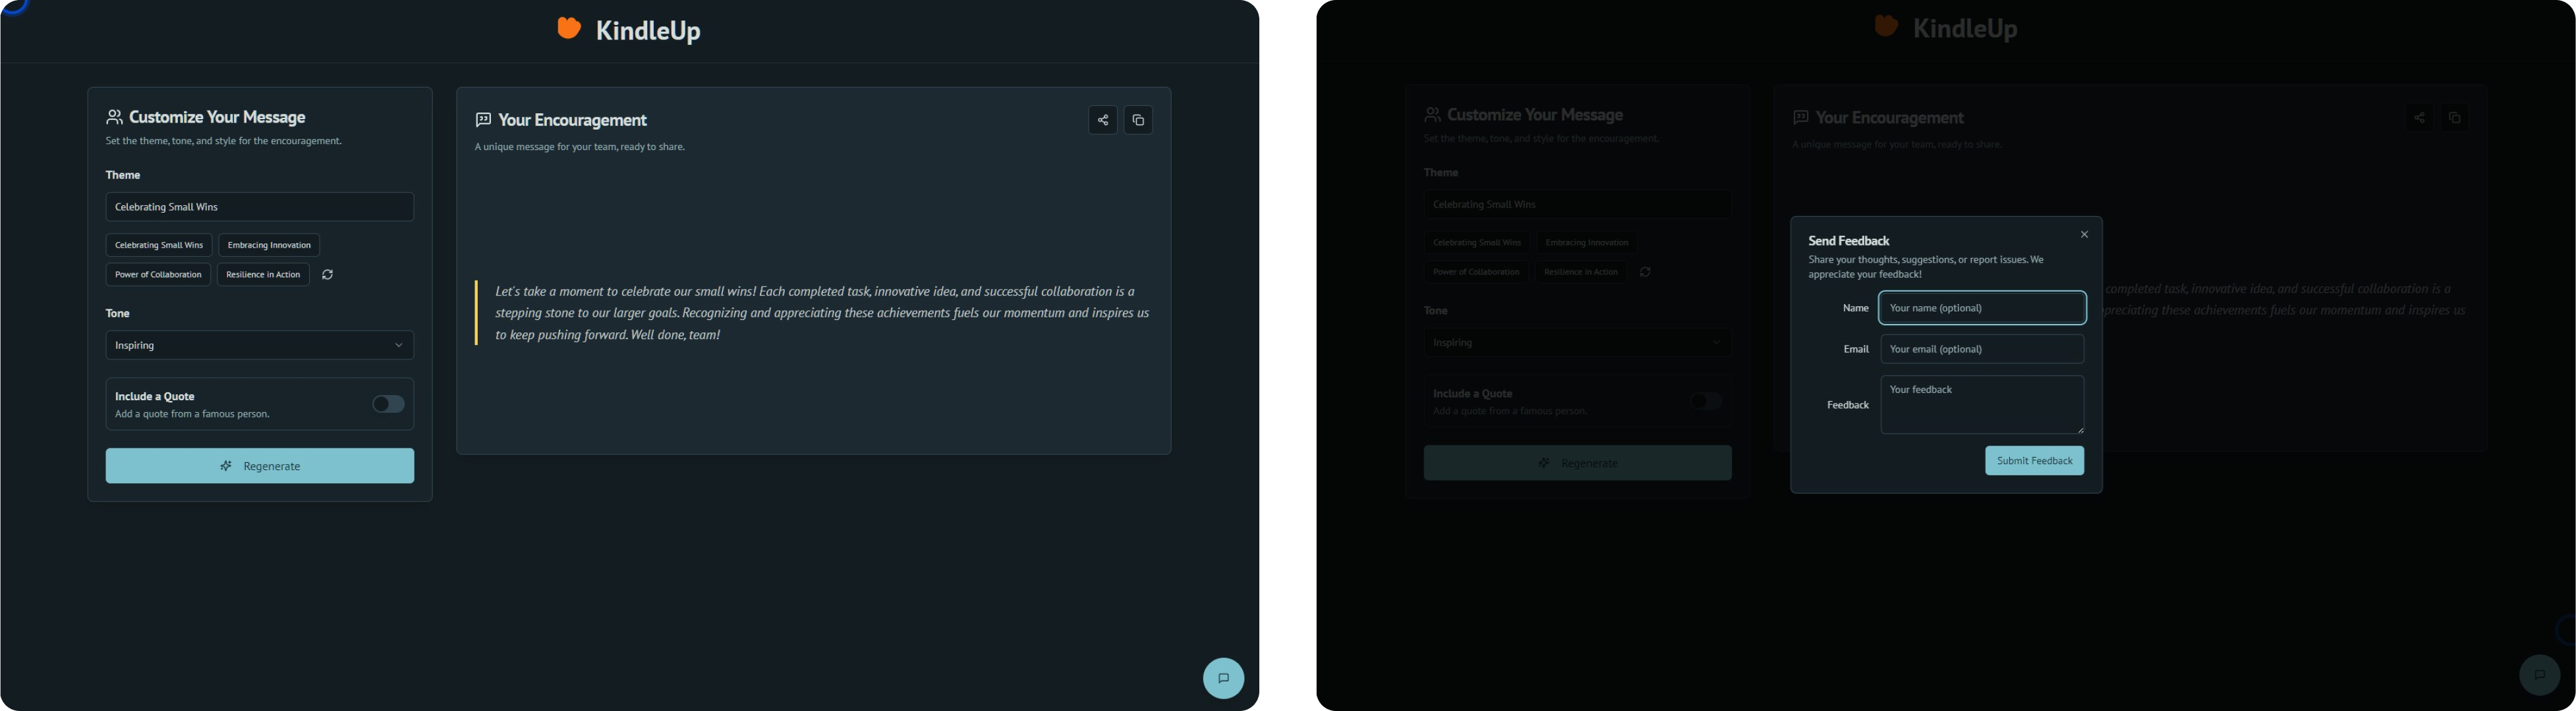Click the chevron arrow in the Tone selector
Viewport: 2576px width, 711px height.
click(398, 346)
